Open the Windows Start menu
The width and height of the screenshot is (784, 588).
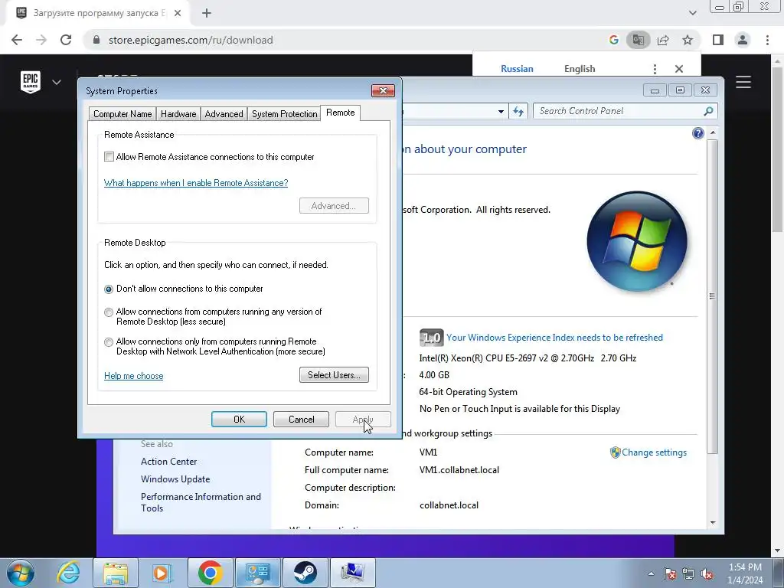[x=21, y=573]
